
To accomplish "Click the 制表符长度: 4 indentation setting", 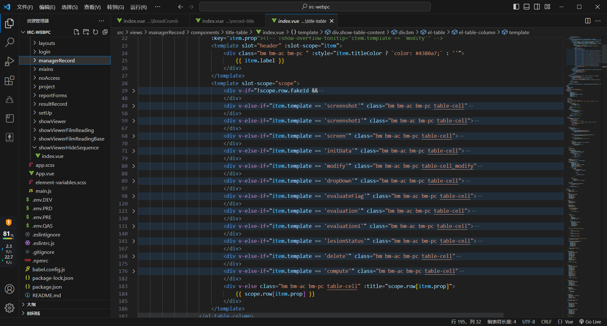I will coord(502,322).
